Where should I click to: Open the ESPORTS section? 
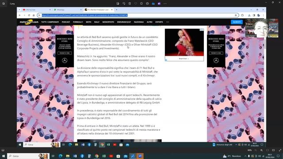159,22
